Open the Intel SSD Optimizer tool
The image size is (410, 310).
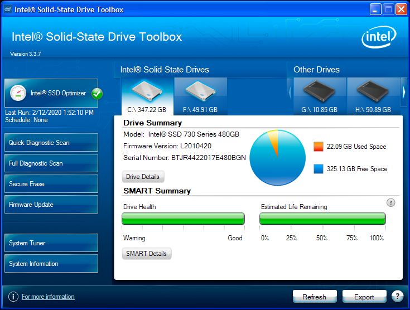coord(51,93)
